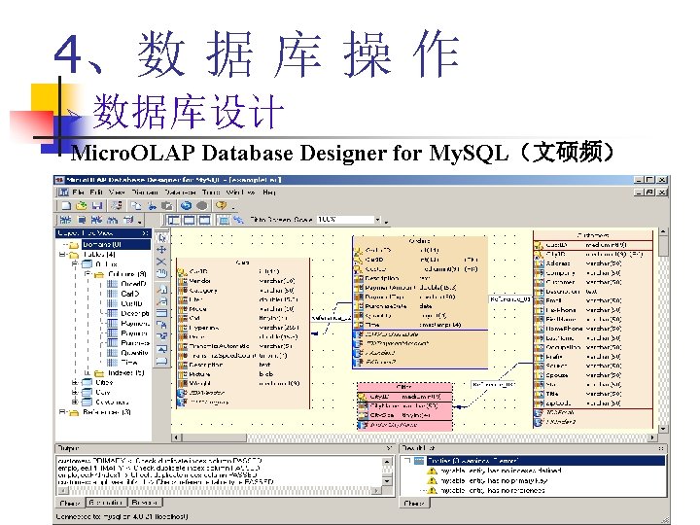Collapse the Tables (4) tree node
Image resolution: width=700 pixels, height=525 pixels.
click(x=62, y=255)
